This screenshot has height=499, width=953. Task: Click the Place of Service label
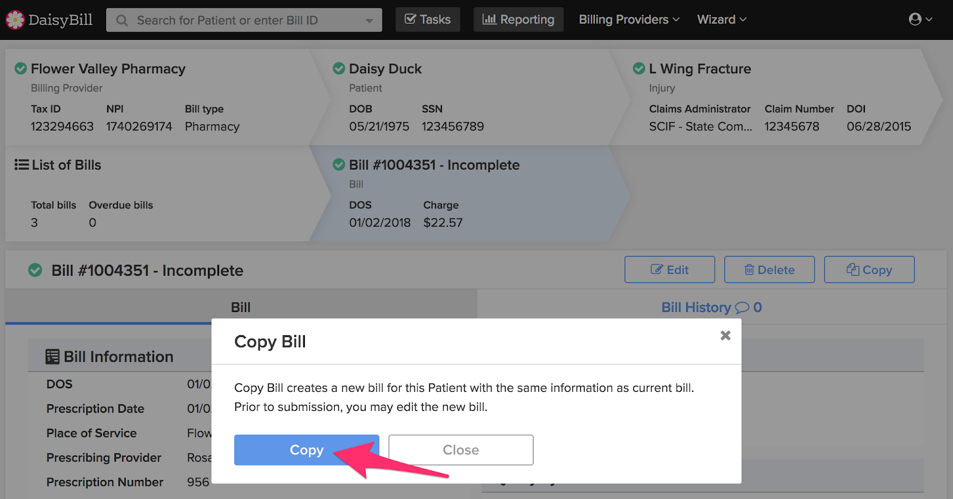(x=92, y=433)
